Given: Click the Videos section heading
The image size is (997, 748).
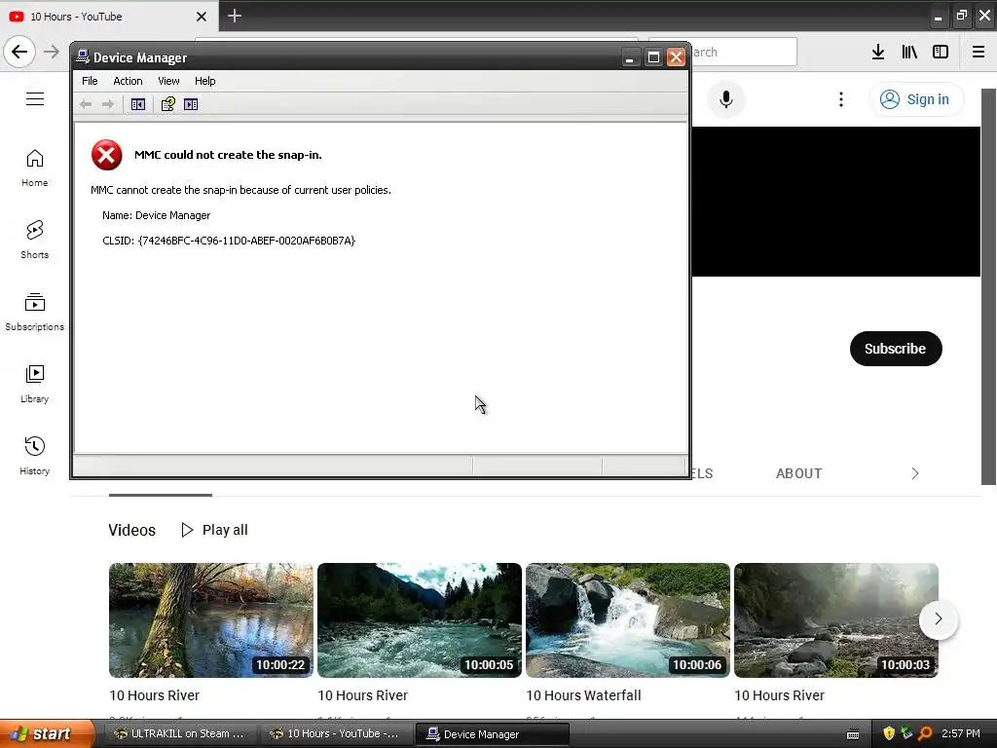Looking at the screenshot, I should pyautogui.click(x=132, y=530).
